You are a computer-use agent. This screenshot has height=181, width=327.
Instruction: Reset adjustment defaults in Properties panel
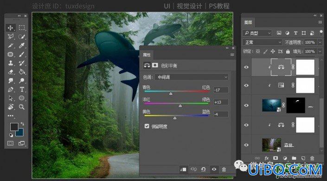(204, 169)
